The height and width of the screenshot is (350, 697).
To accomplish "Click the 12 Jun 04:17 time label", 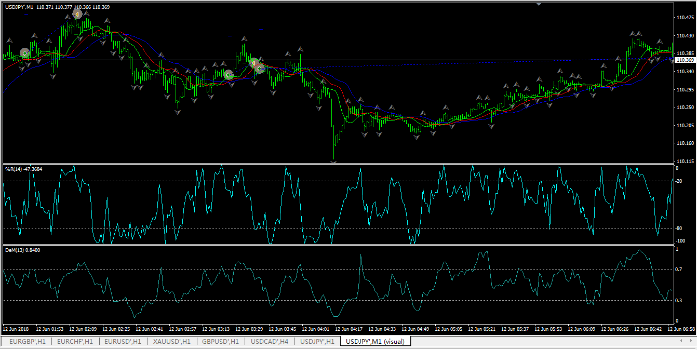I will tap(349, 329).
